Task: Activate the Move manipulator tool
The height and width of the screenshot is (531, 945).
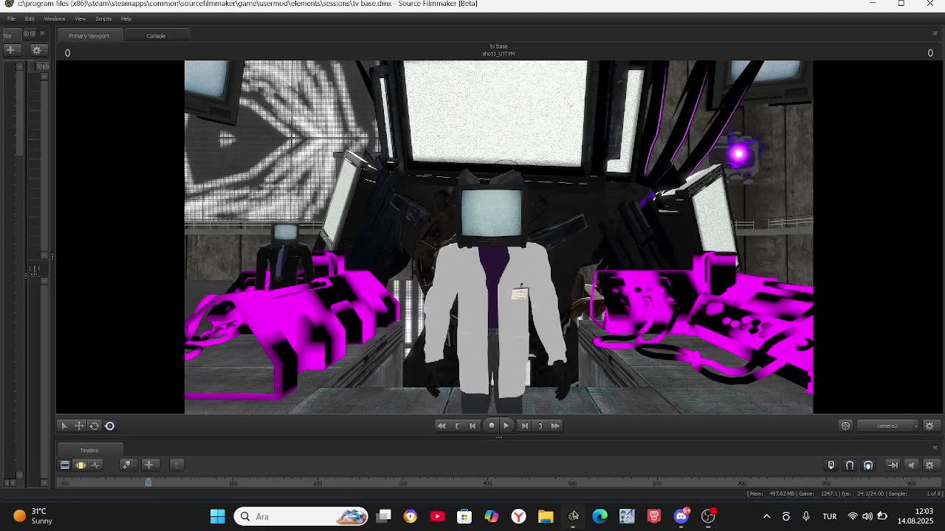Action: coord(79,426)
